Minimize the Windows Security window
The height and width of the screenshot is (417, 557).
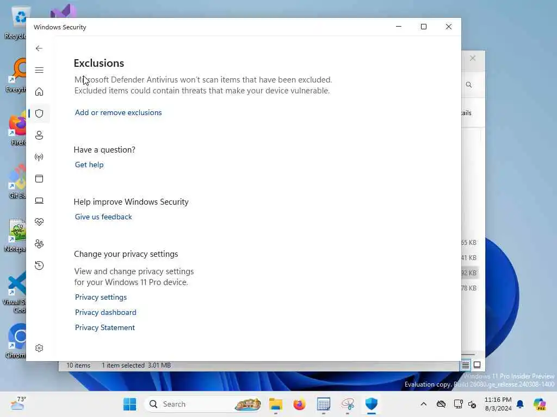click(x=399, y=27)
